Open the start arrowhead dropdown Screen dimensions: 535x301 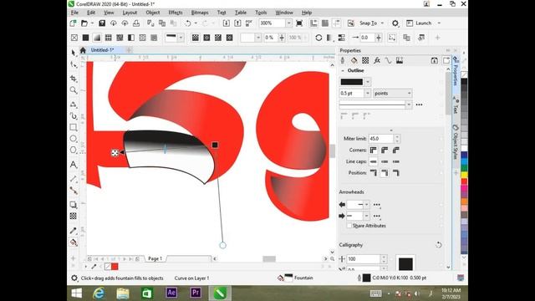pyautogui.click(x=366, y=204)
